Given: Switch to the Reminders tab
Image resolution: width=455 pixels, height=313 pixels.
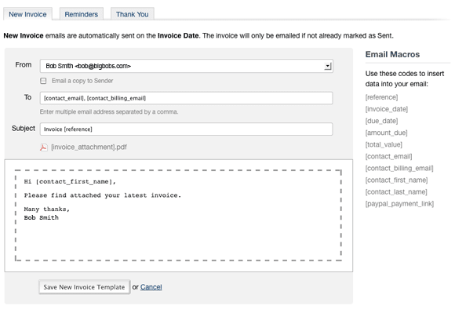Looking at the screenshot, I should 82,14.
